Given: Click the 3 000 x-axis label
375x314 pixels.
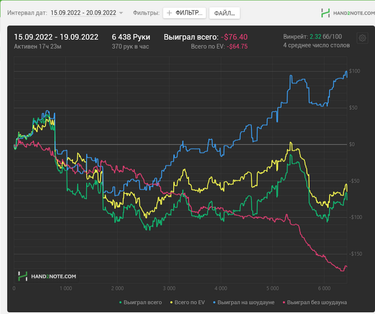Looking at the screenshot, I should coord(169,288).
